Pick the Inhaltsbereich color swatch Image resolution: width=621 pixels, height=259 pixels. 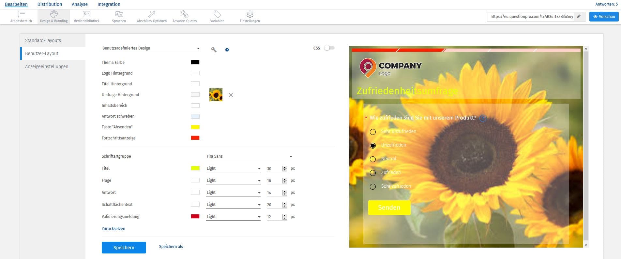[x=195, y=106]
